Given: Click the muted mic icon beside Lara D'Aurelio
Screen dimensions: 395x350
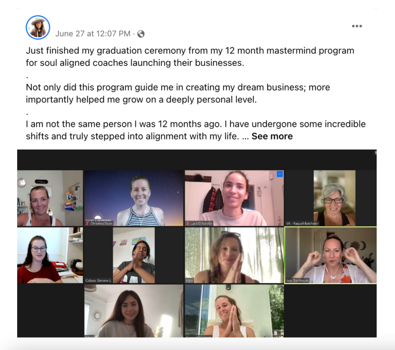Looking at the screenshot, I should pos(188,223).
